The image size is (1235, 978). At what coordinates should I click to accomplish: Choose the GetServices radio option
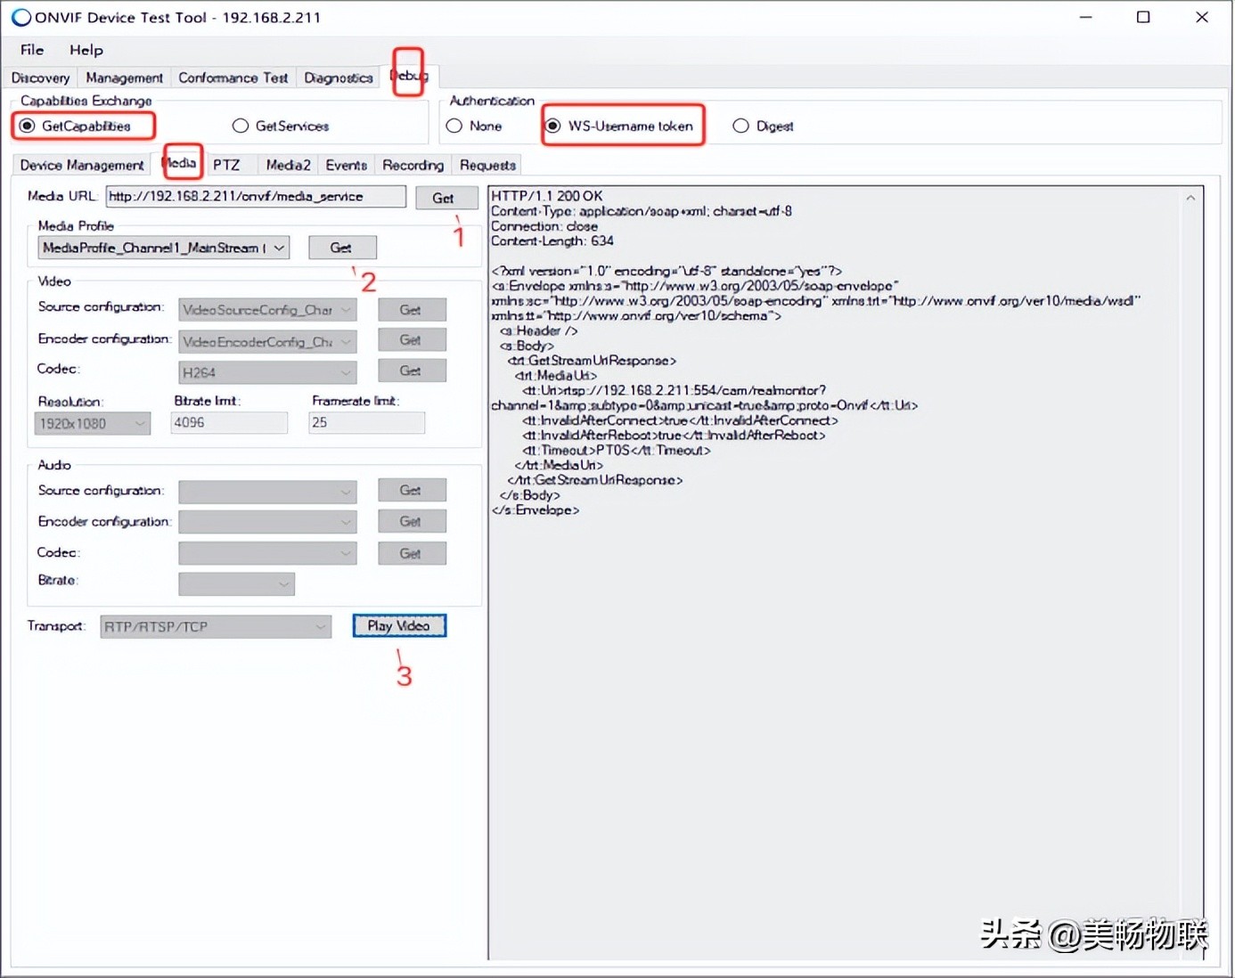pos(281,126)
